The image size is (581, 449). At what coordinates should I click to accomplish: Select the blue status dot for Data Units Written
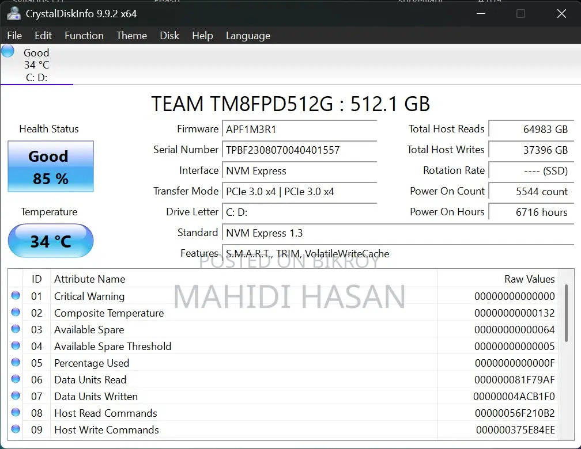pos(16,395)
